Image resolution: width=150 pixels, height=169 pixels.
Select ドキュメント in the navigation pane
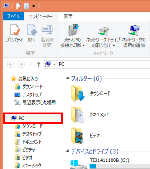coord(28,142)
